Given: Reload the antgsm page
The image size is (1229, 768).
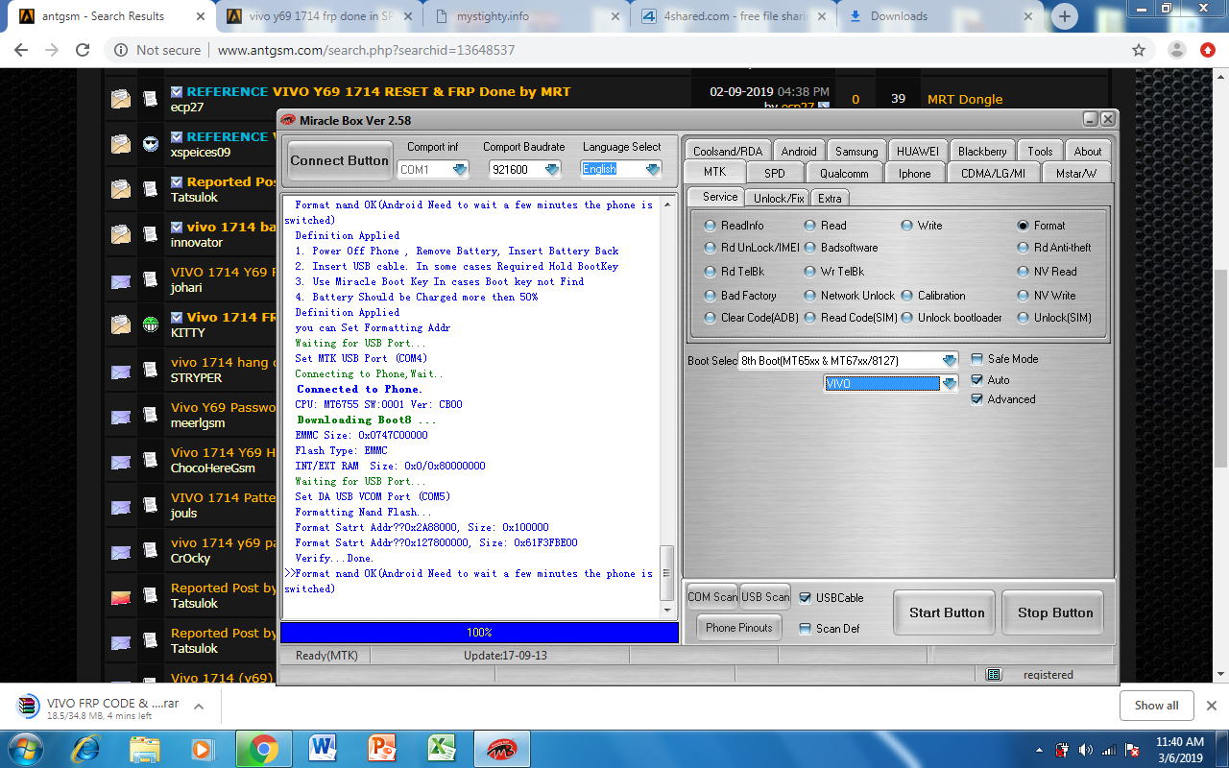Looking at the screenshot, I should pos(83,50).
